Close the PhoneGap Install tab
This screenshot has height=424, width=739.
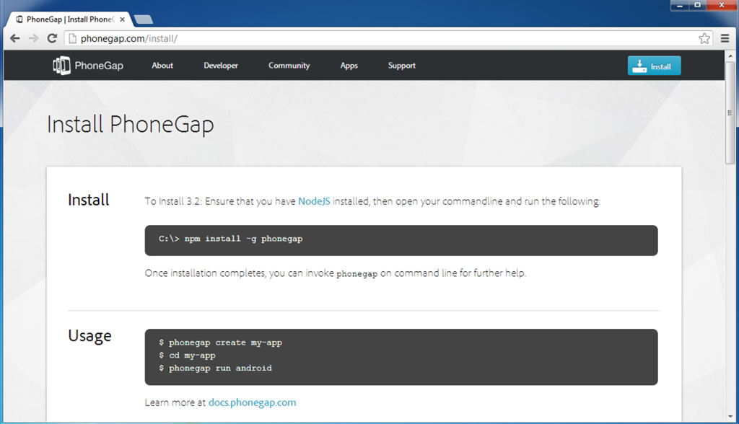click(122, 19)
